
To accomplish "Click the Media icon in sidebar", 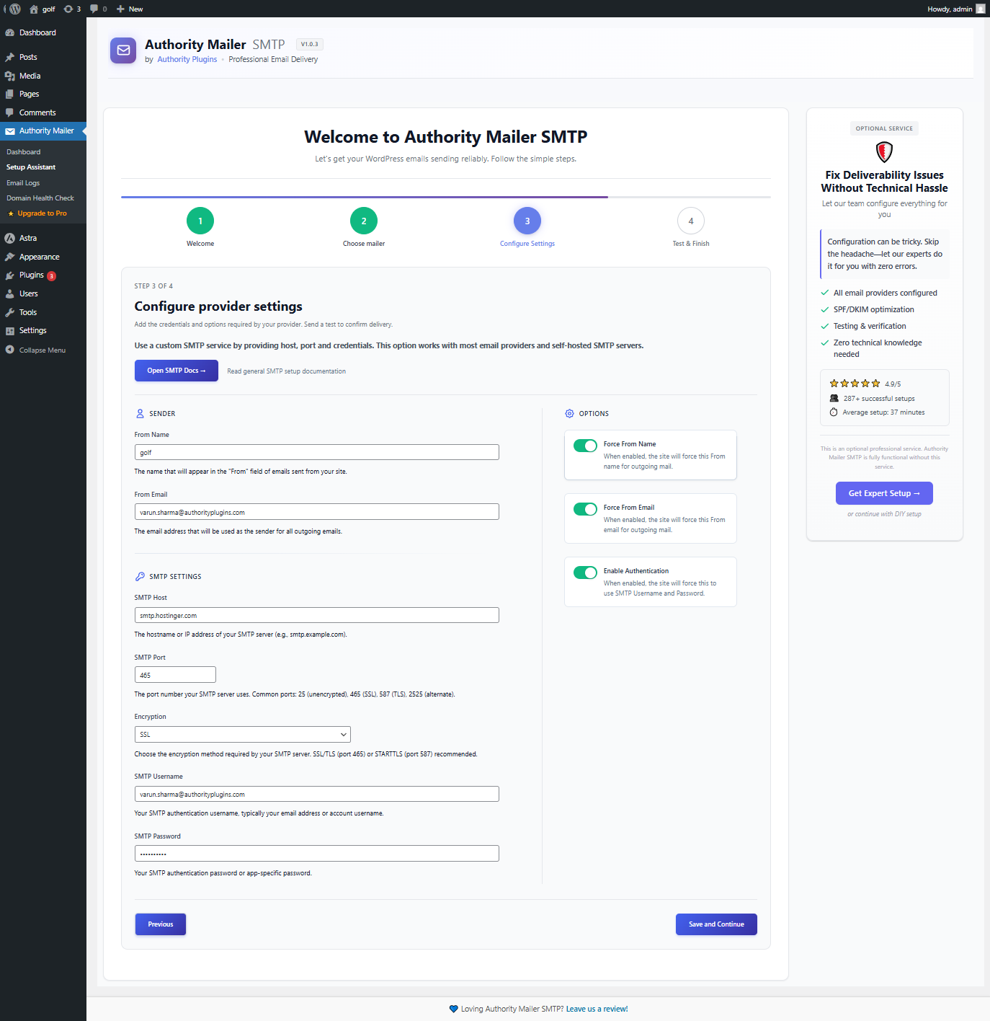I will [10, 76].
